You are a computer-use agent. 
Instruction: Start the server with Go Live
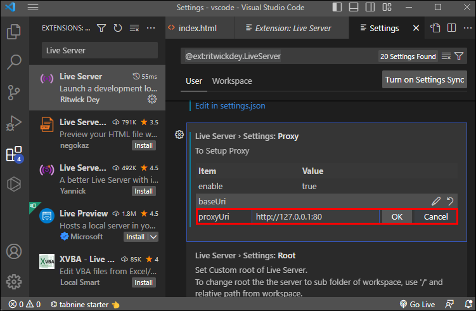coord(416,304)
